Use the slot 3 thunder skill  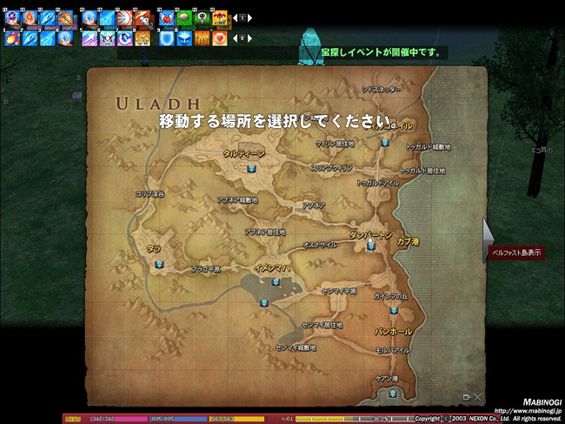coord(48,38)
